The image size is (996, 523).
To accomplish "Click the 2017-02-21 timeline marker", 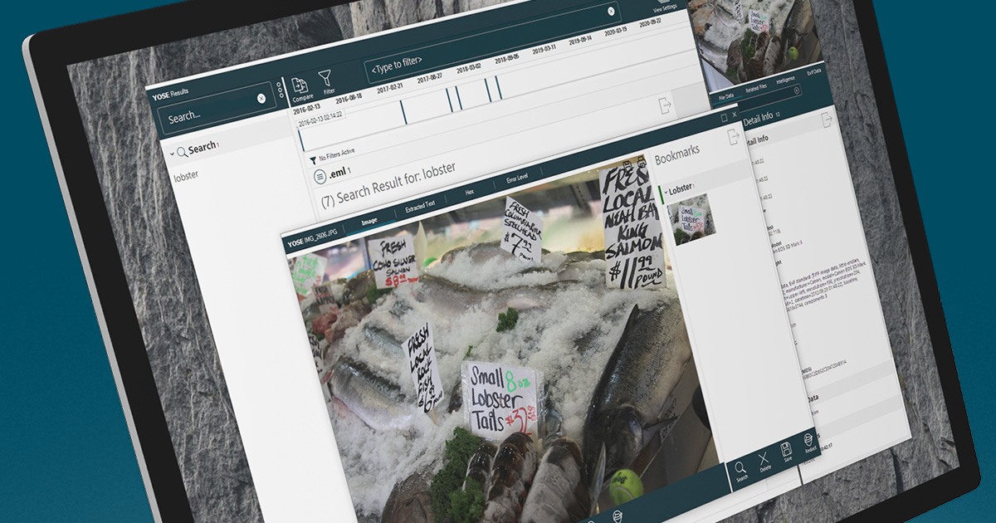I will (403, 110).
